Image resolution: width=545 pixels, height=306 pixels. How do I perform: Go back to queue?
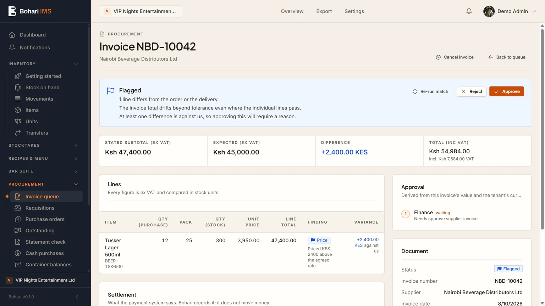(x=507, y=57)
